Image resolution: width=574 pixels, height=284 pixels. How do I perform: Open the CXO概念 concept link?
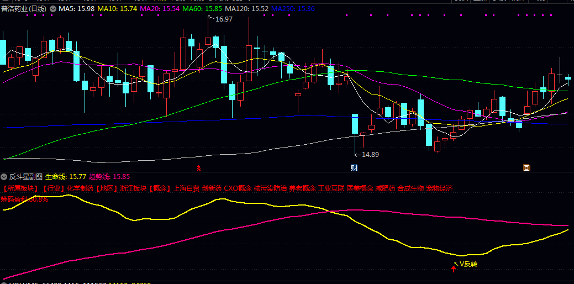coord(238,188)
